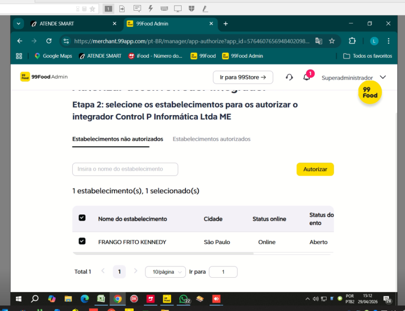Click the hourglass icon in remote address field
This screenshot has height=311, width=405.
(x=78, y=9)
